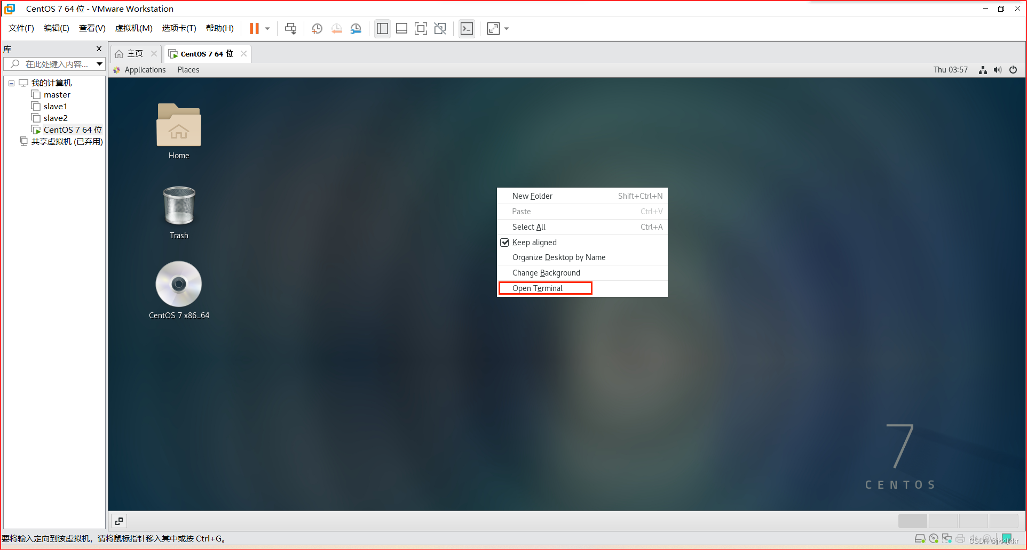Click the revert to snapshot icon
This screenshot has width=1027, height=550.
[x=336, y=29]
